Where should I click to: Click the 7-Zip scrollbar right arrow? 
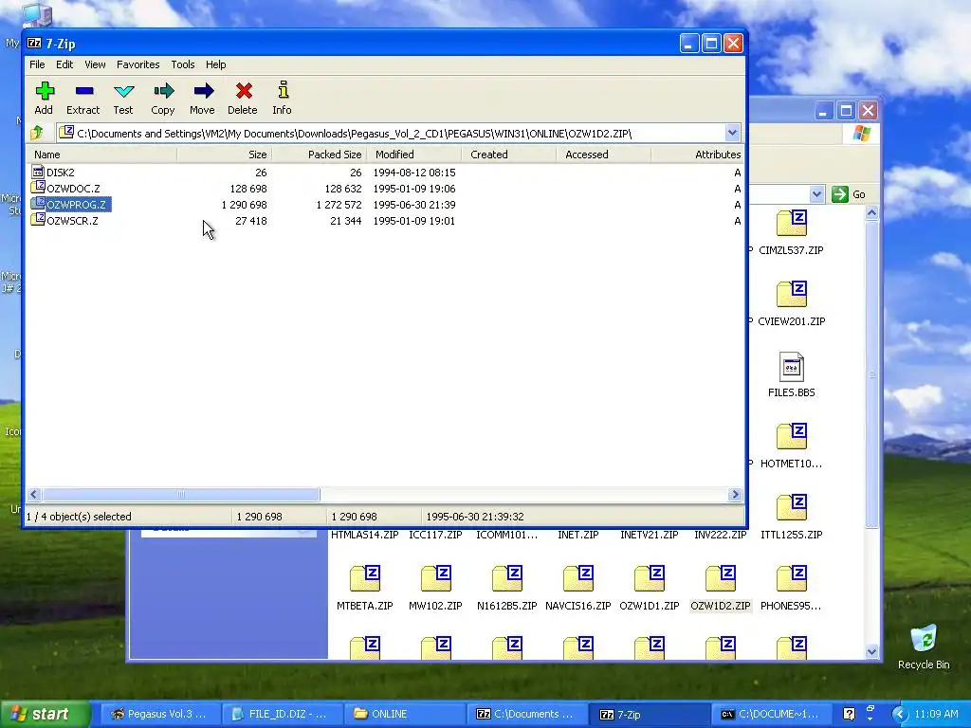point(735,494)
